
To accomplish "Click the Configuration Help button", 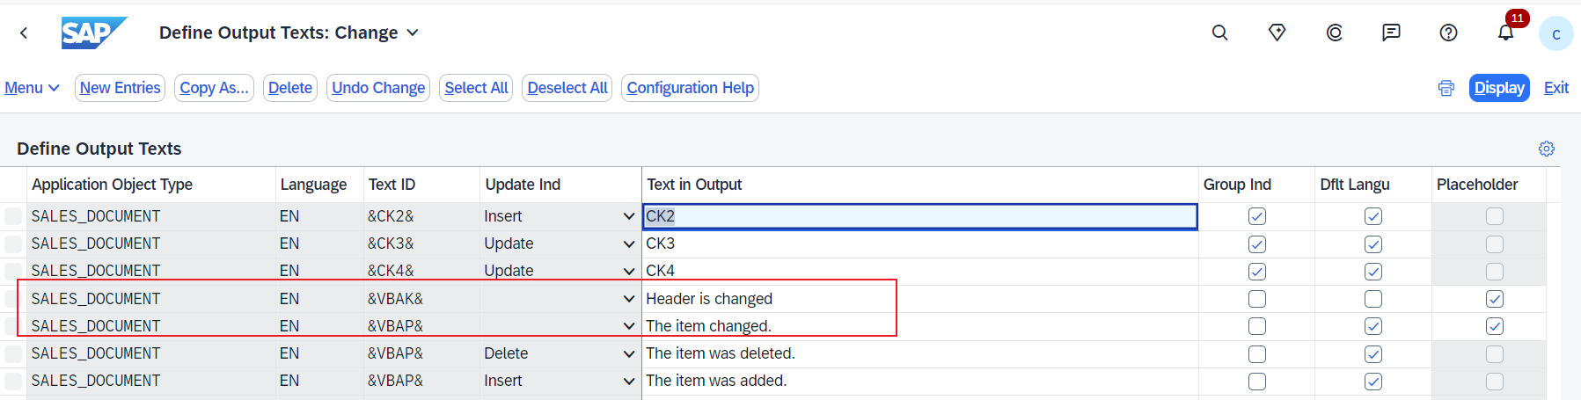I will (x=690, y=88).
